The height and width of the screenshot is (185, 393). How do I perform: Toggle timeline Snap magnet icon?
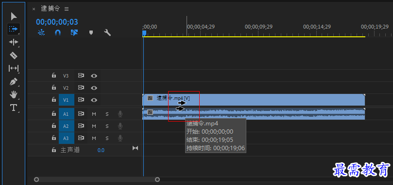58,32
